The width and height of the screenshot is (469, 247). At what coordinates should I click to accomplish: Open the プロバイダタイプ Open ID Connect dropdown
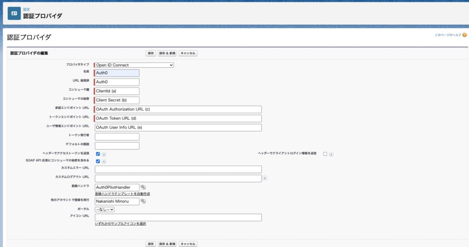pos(134,65)
